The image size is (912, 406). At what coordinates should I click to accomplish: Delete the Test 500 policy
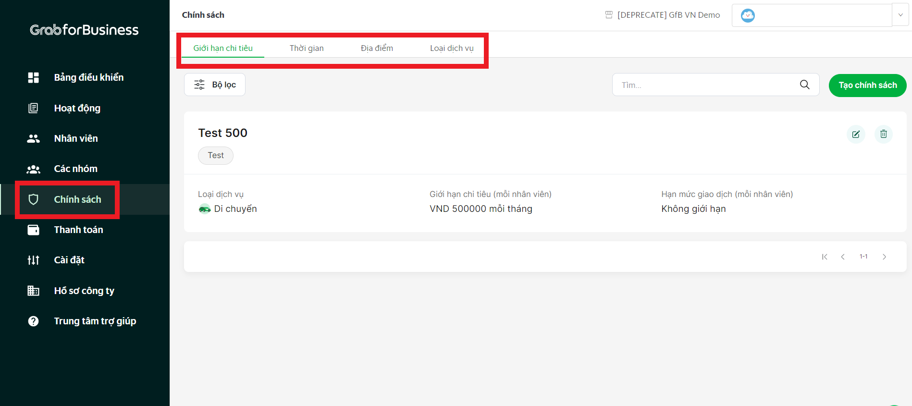[x=883, y=134]
